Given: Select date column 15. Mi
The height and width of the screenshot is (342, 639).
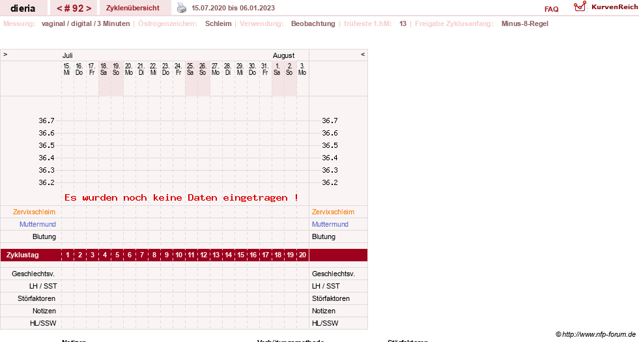Looking at the screenshot, I should tap(67, 69).
